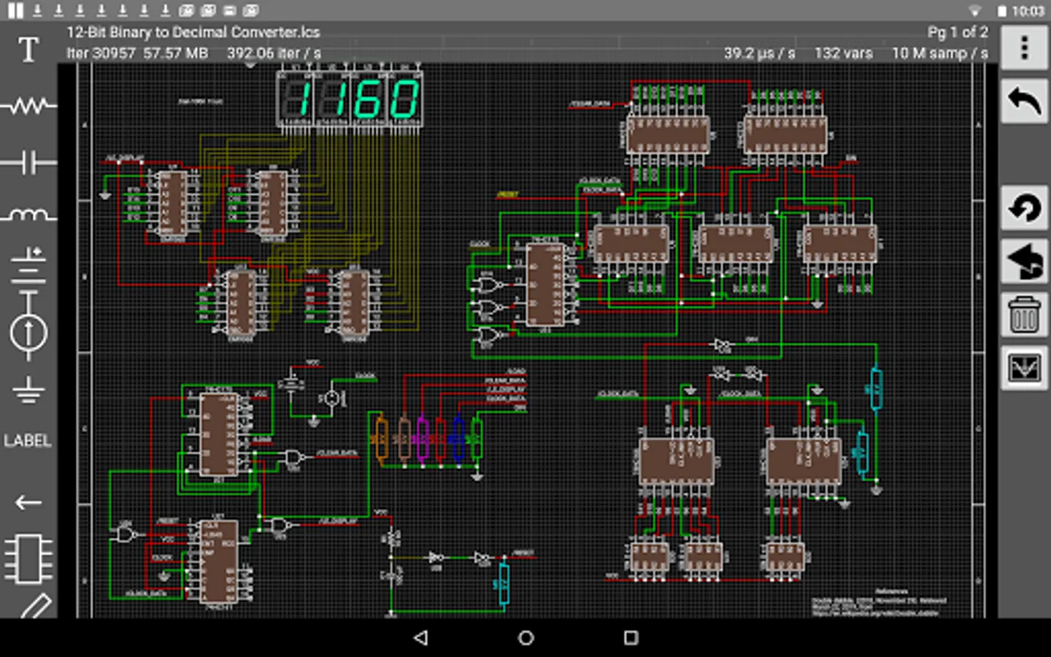
Task: Select the inductor coil component
Action: click(28, 215)
